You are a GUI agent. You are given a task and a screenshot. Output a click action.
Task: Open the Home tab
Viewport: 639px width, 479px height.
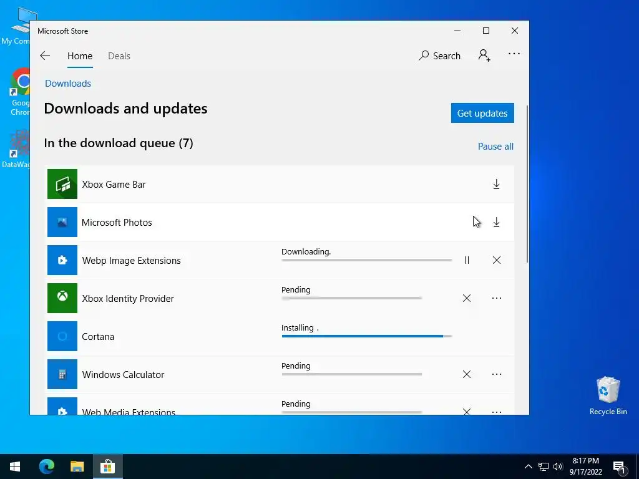(80, 56)
